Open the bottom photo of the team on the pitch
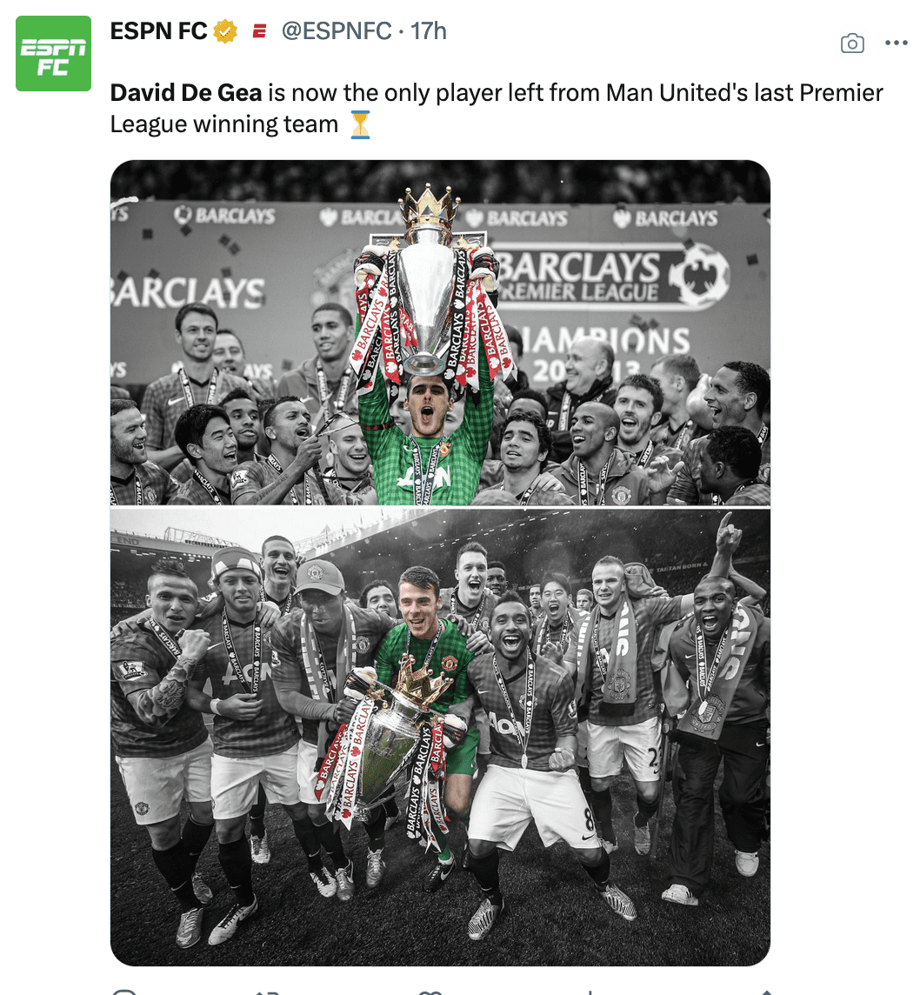The height and width of the screenshot is (995, 920). [x=440, y=738]
